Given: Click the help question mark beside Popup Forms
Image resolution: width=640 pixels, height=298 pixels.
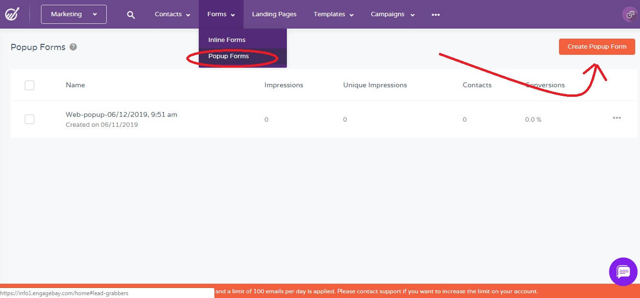Looking at the screenshot, I should coord(73,46).
